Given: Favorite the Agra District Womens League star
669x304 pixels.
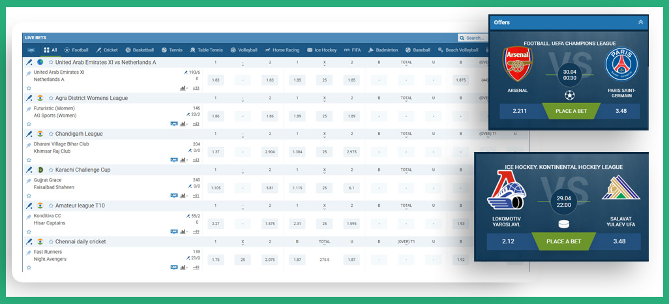Looking at the screenshot, I should coord(51,98).
